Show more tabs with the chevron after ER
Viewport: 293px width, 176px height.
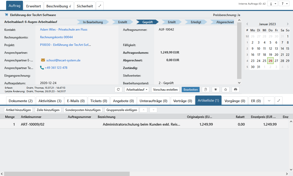click(x=269, y=101)
